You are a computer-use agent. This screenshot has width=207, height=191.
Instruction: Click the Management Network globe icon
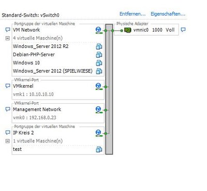point(99,110)
